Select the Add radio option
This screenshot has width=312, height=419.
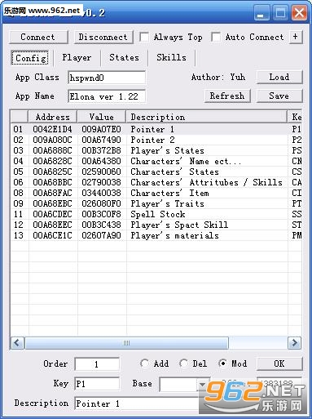(x=144, y=363)
